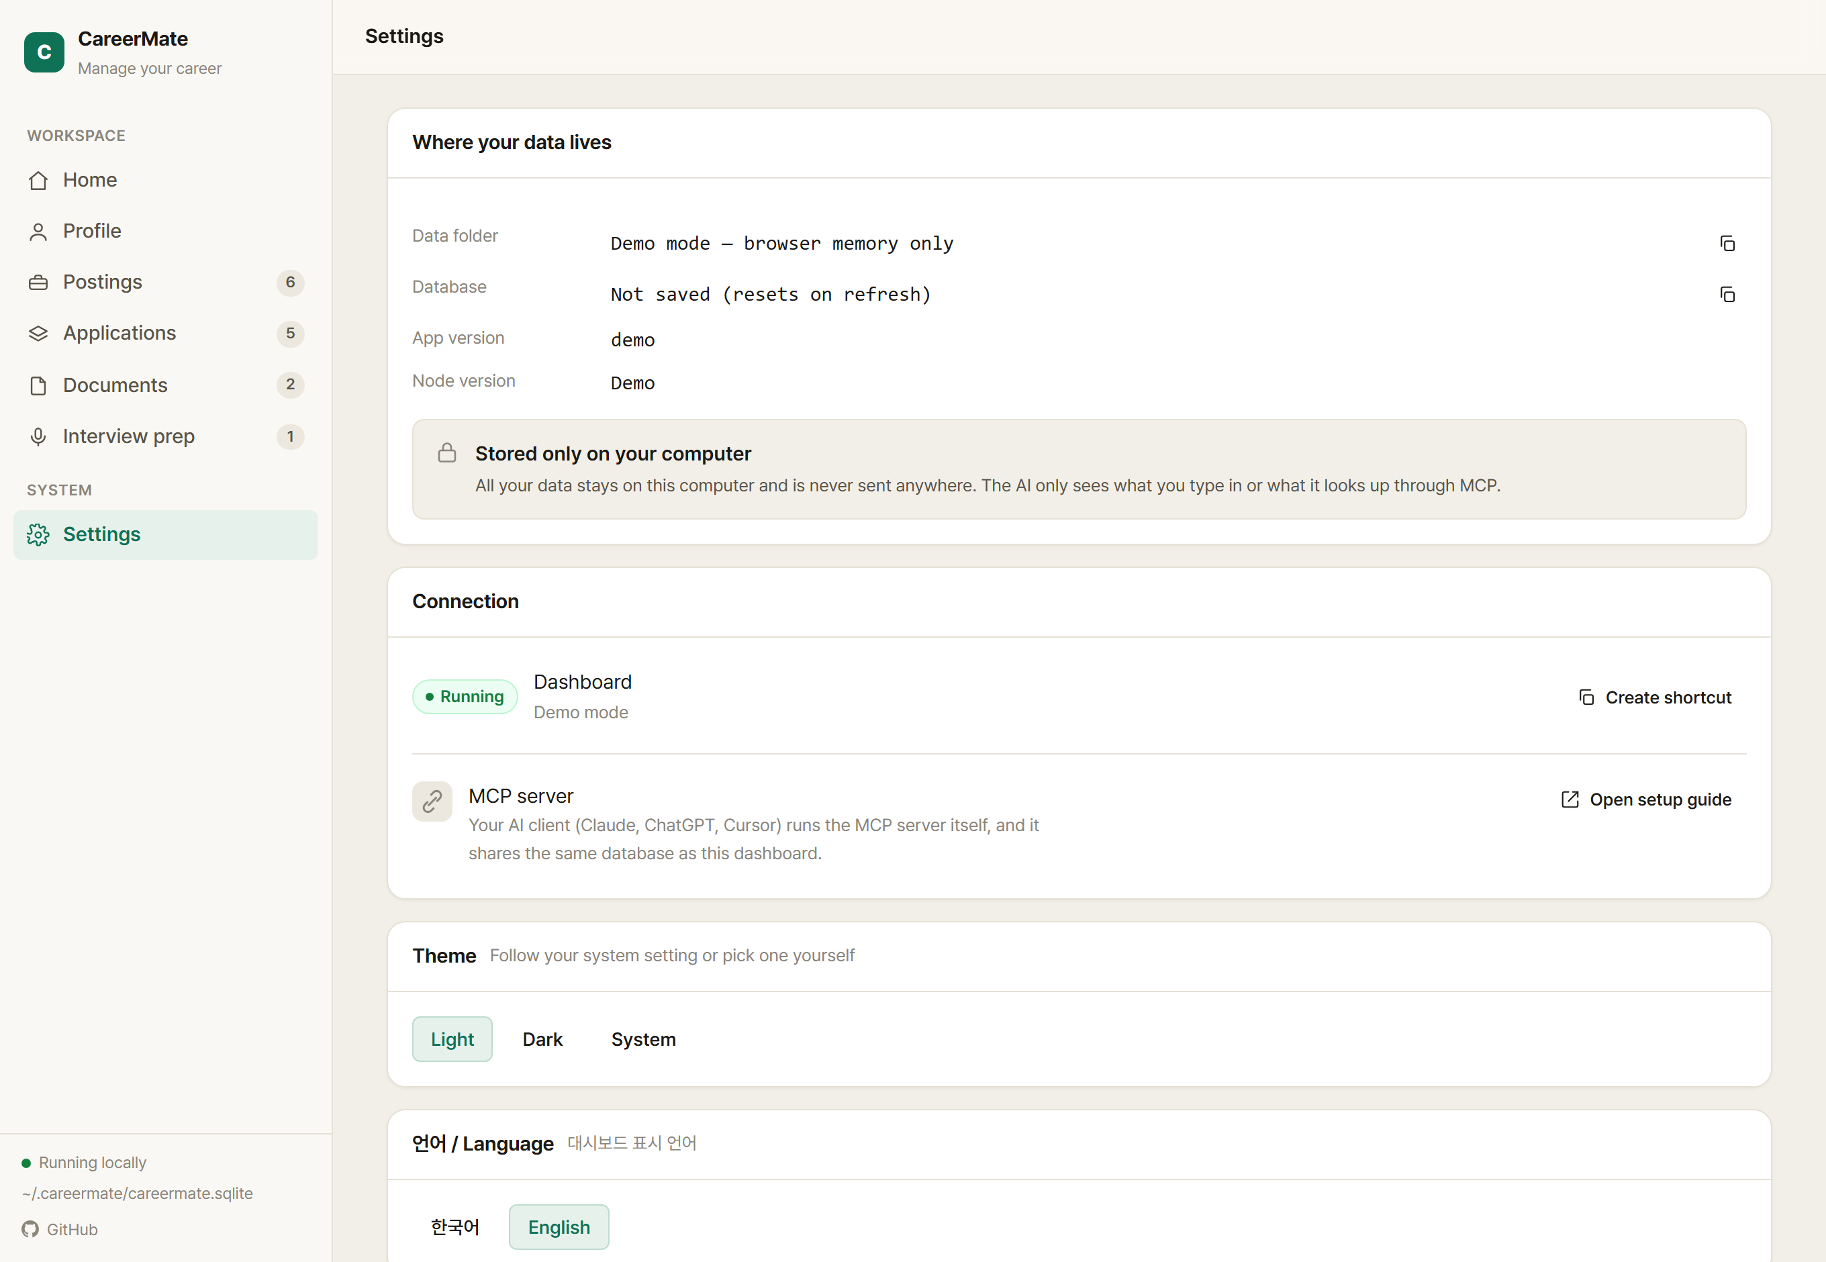Click the Applications layers icon
Screen dimensions: 1826x1262
[x=38, y=334]
